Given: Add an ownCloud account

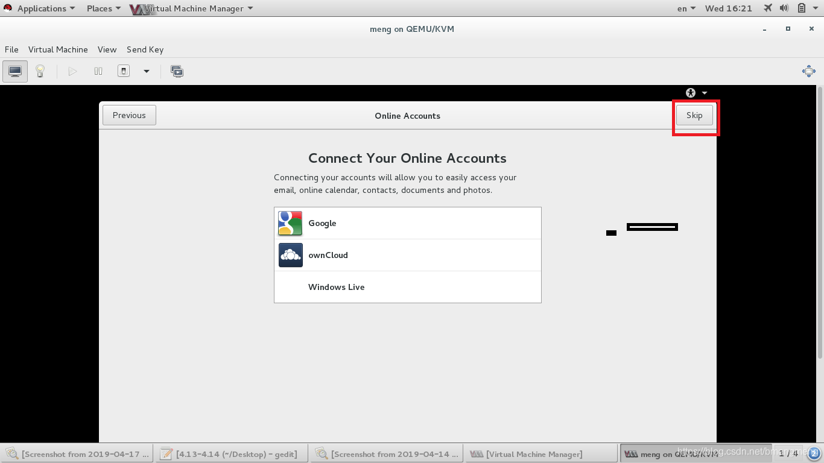Looking at the screenshot, I should click(408, 255).
